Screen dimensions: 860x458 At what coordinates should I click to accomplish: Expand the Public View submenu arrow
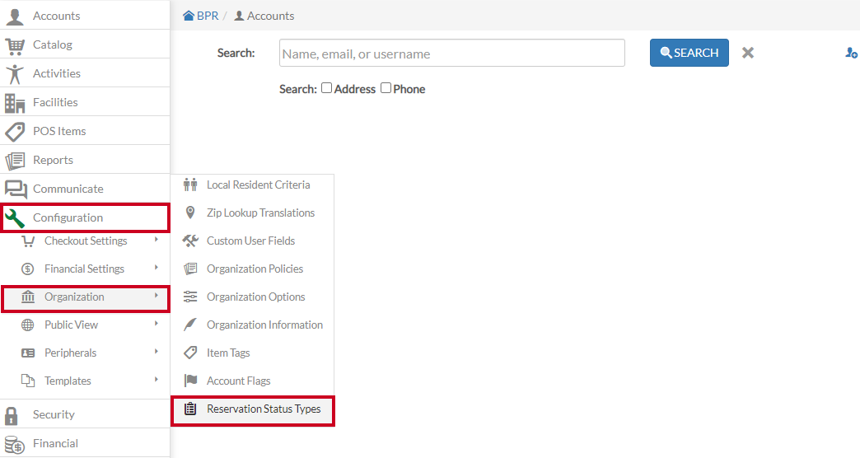[x=157, y=324]
